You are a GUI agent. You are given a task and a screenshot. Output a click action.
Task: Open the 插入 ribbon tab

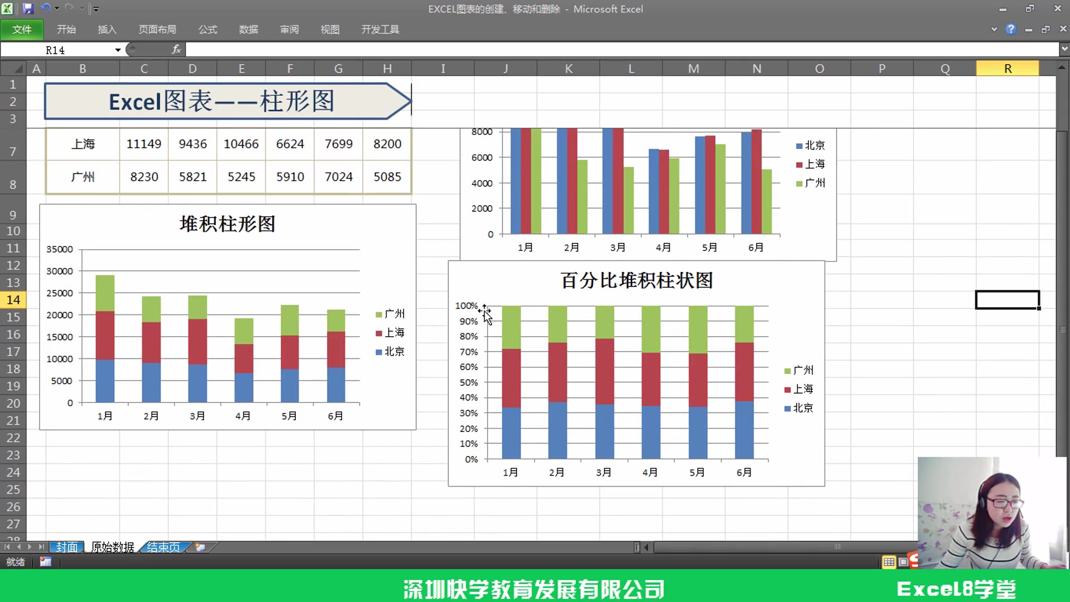click(107, 29)
